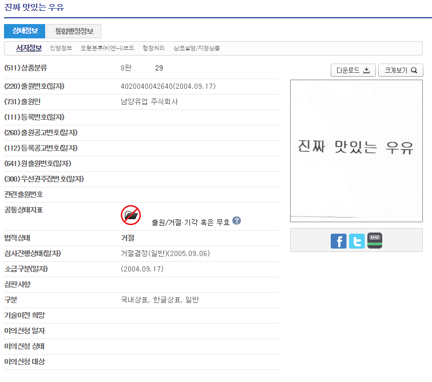Screen dimensions: 432x382
Task: Open the help question mark icon
Action: pos(236,220)
